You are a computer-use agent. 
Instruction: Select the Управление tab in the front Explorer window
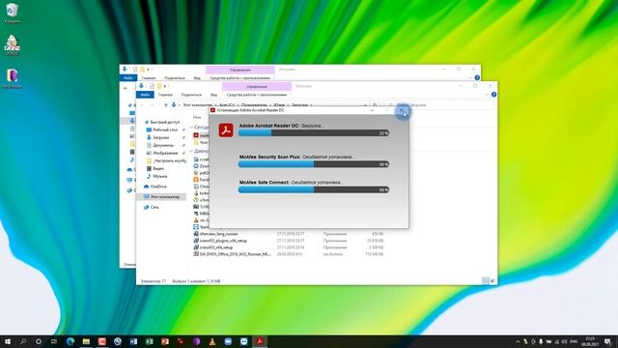[257, 86]
